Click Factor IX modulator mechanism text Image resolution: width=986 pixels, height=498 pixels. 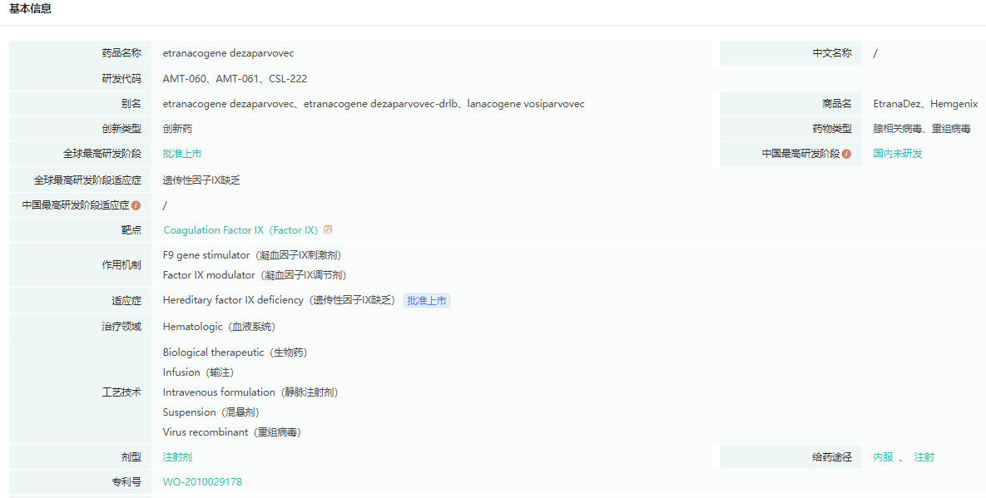click(x=255, y=275)
